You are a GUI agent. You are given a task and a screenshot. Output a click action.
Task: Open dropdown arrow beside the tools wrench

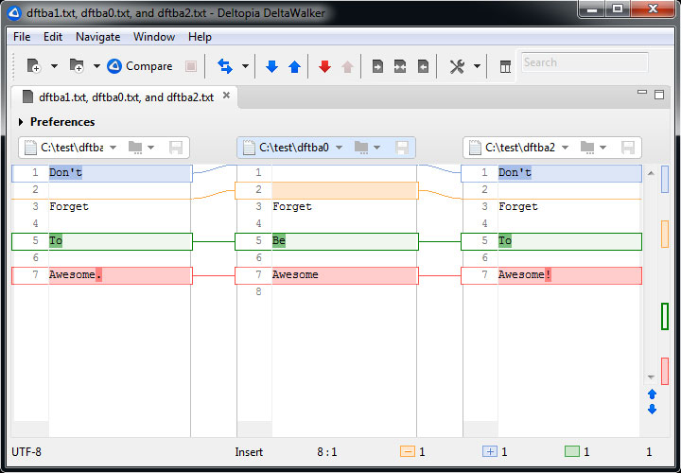[478, 66]
